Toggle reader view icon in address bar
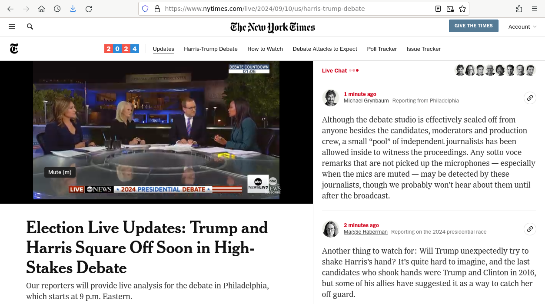 (x=438, y=9)
